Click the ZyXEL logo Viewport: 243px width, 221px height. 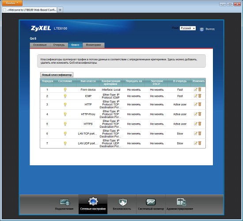click(41, 28)
